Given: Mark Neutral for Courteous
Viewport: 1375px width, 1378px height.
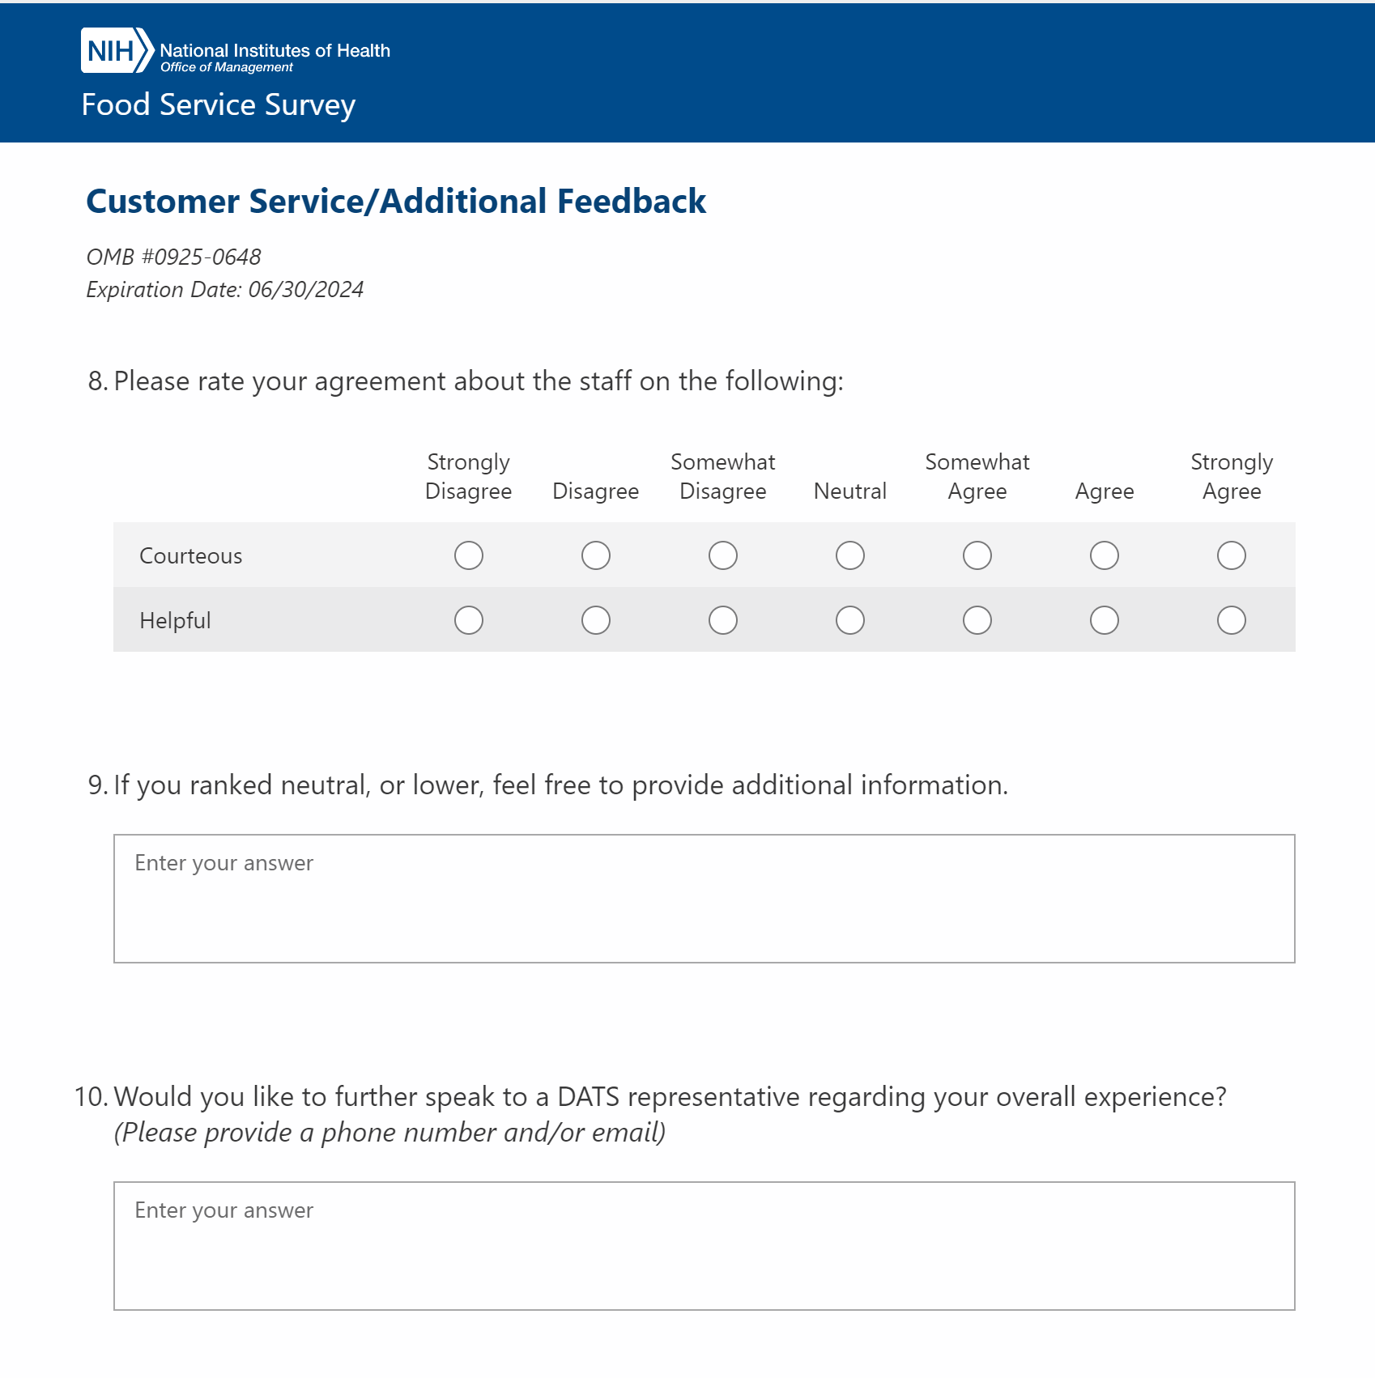Looking at the screenshot, I should 850,555.
